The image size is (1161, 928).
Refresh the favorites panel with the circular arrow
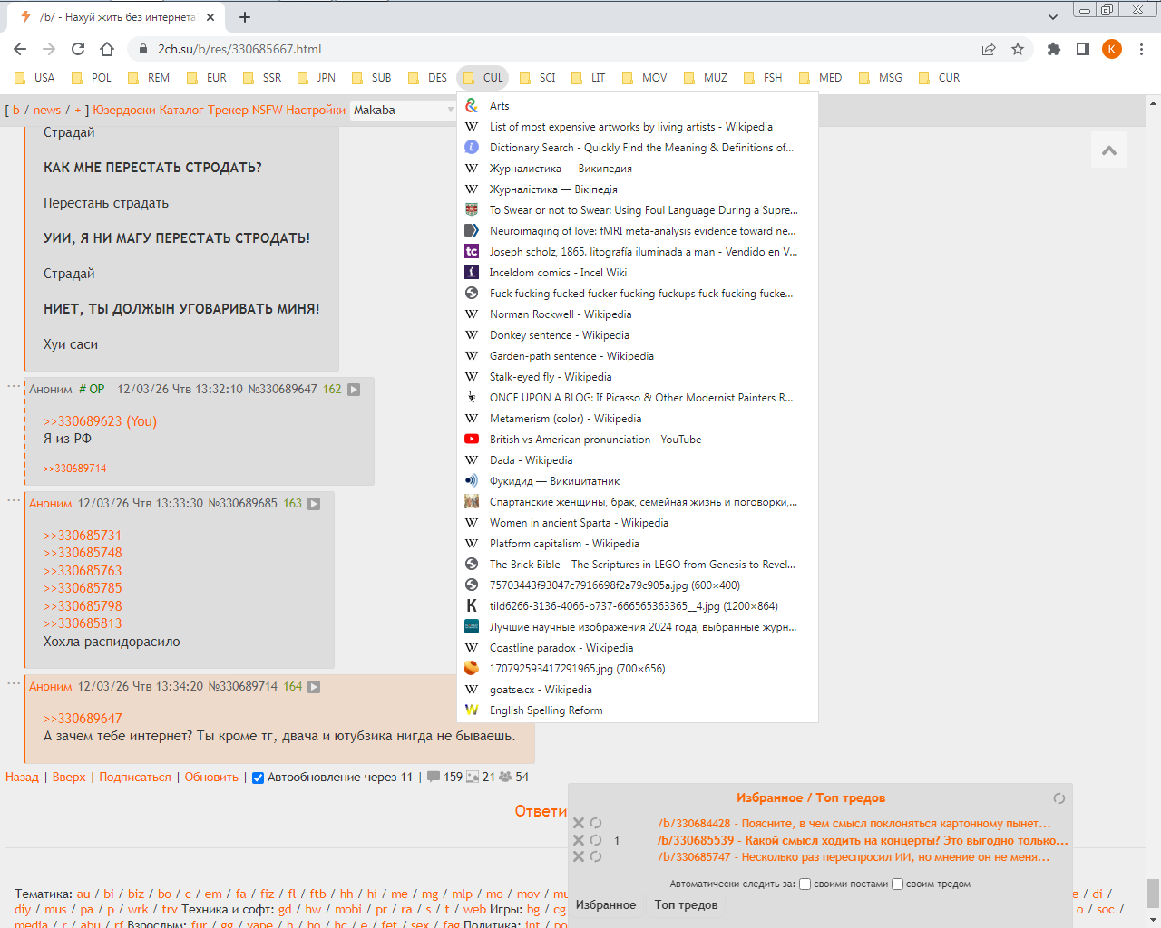[x=1059, y=798]
